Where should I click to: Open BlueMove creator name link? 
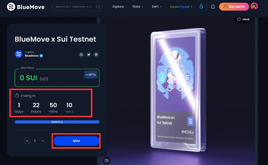32,56
